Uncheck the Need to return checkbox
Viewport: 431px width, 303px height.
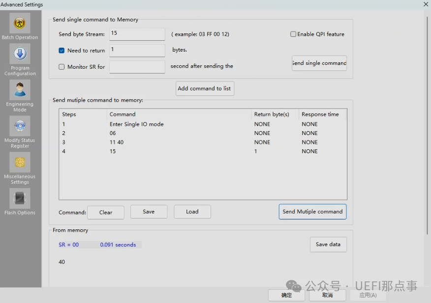[x=62, y=51]
